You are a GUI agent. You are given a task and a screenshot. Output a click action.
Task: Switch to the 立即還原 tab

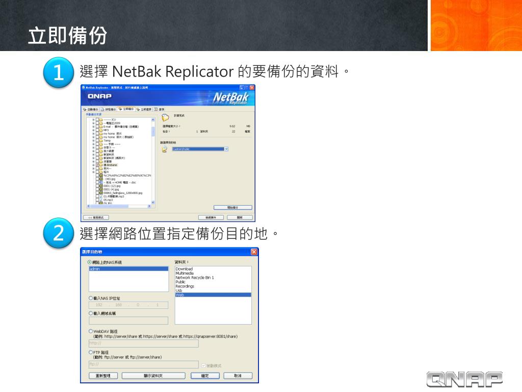(144, 109)
